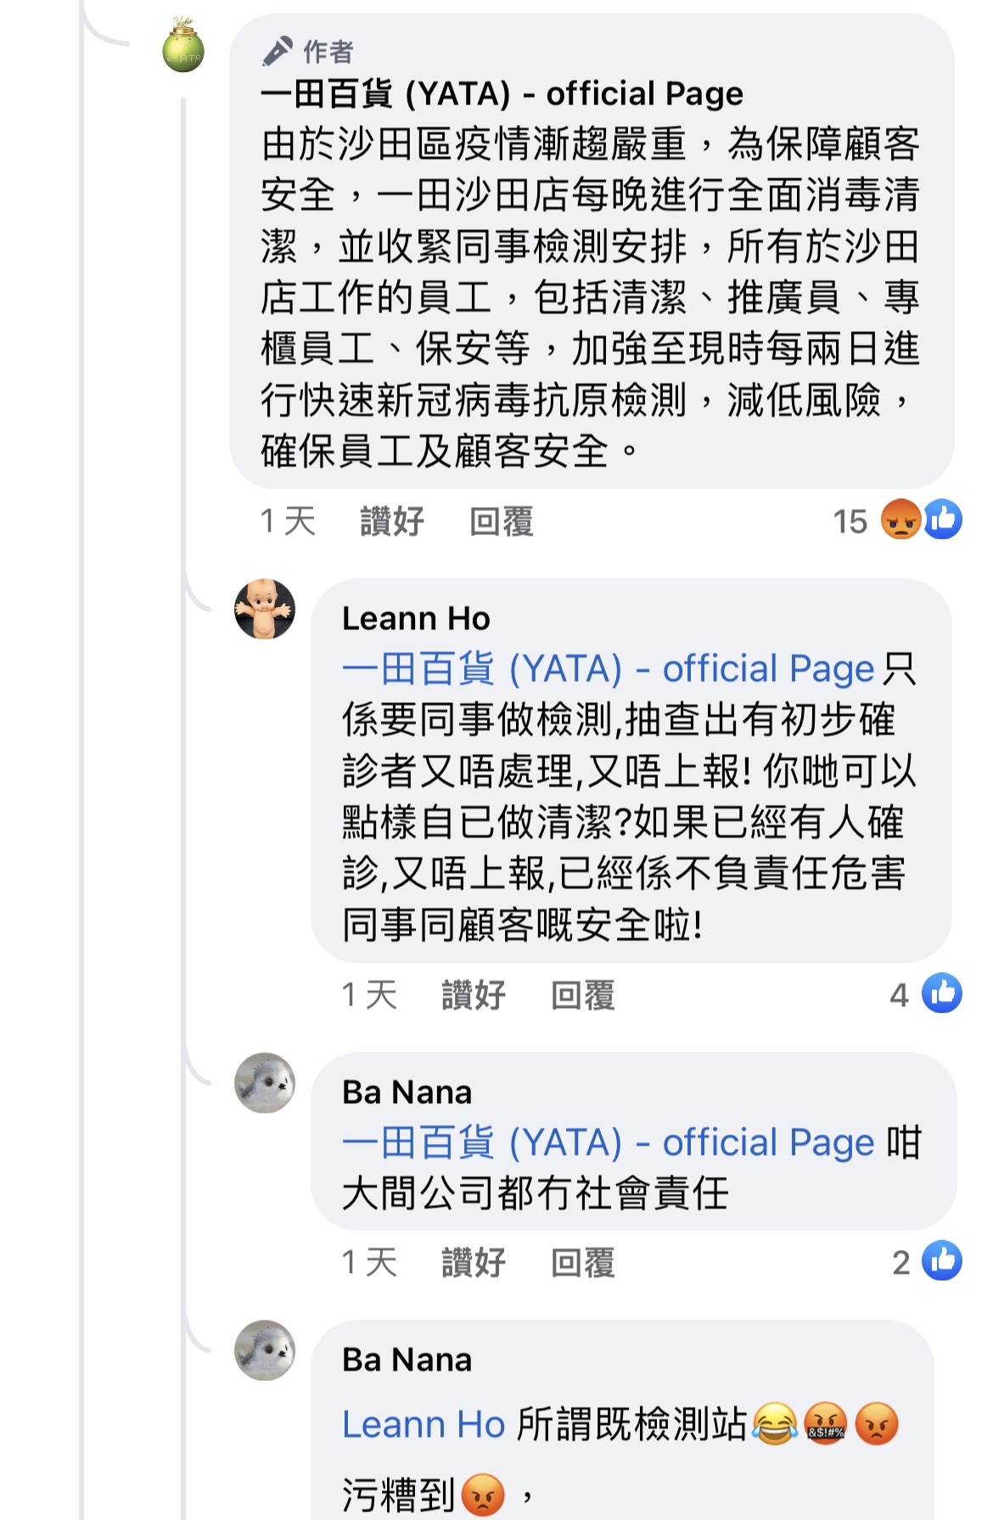Like Ba Nana's social responsibility comment
This screenshot has height=1520, width=993.
473,1263
